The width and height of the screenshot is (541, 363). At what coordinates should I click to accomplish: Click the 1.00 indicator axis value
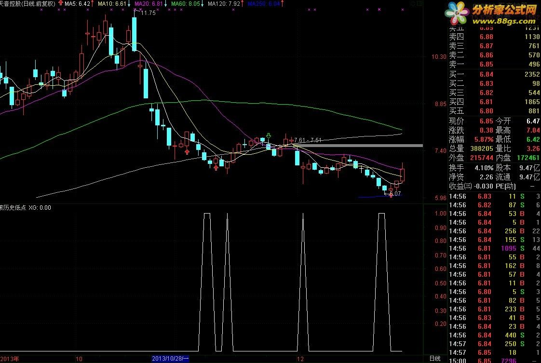pyautogui.click(x=441, y=214)
